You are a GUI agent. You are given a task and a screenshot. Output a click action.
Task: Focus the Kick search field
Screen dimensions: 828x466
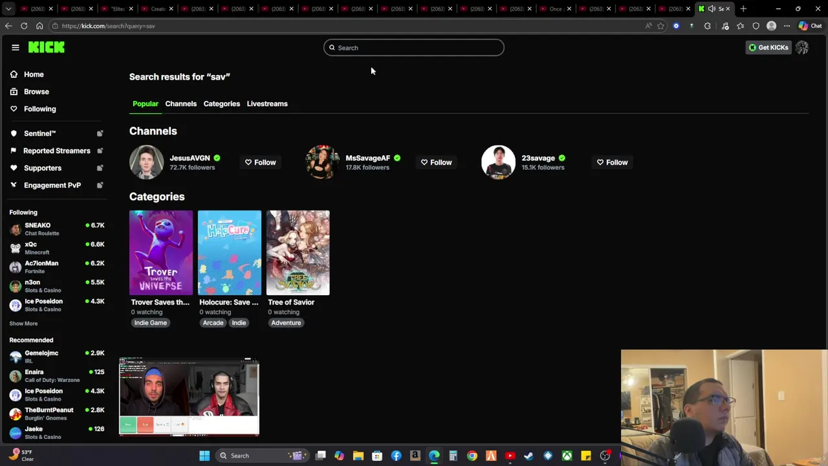pos(414,48)
